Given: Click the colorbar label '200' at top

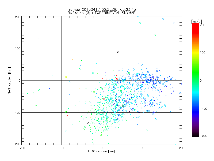Looking at the screenshot, I should click(x=202, y=25).
